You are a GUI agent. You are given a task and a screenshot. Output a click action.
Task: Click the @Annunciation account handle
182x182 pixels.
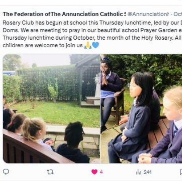(x=148, y=14)
